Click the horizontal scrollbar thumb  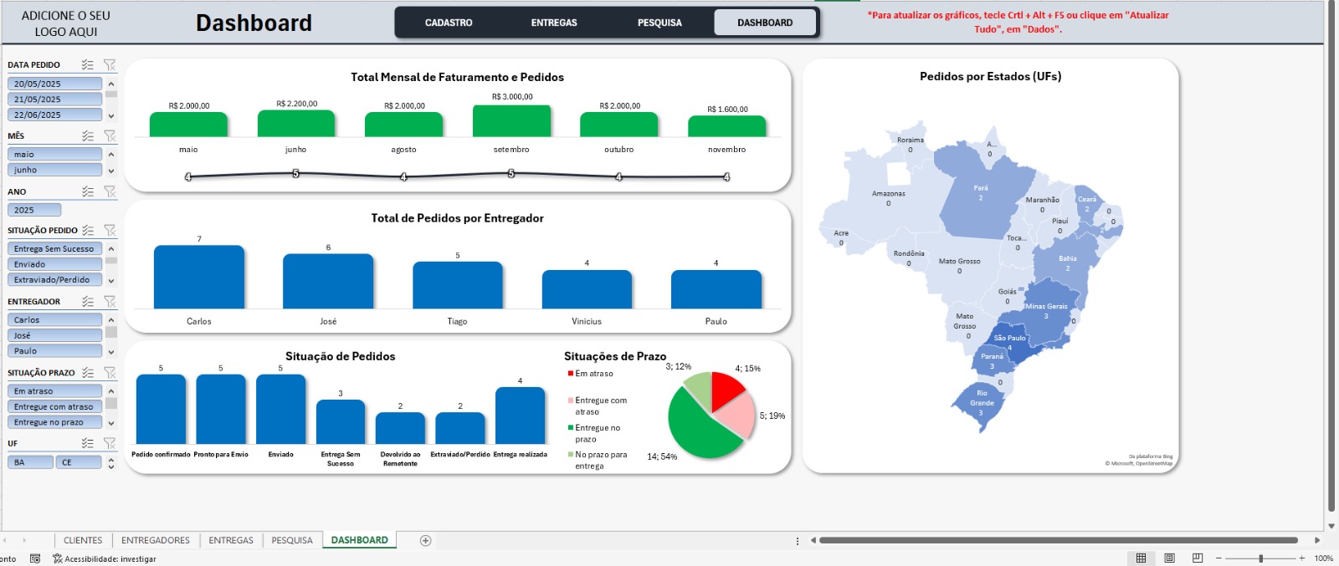pyautogui.click(x=1058, y=540)
